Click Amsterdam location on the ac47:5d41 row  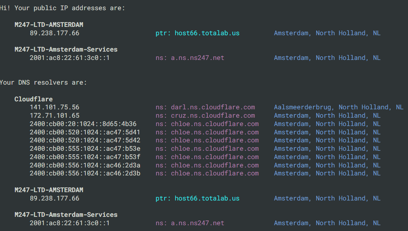point(327,132)
